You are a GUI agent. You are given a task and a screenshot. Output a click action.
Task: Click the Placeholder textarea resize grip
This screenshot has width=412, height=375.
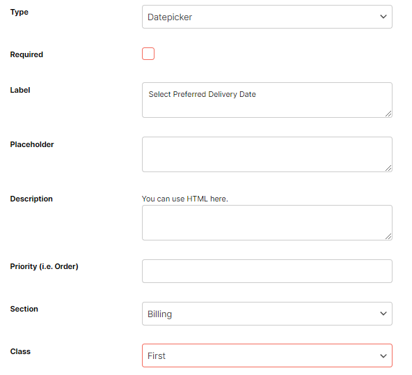click(388, 168)
